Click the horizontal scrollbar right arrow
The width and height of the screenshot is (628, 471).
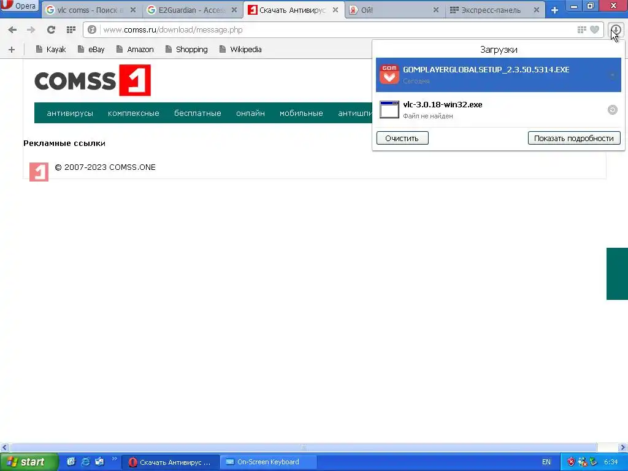[x=623, y=447]
